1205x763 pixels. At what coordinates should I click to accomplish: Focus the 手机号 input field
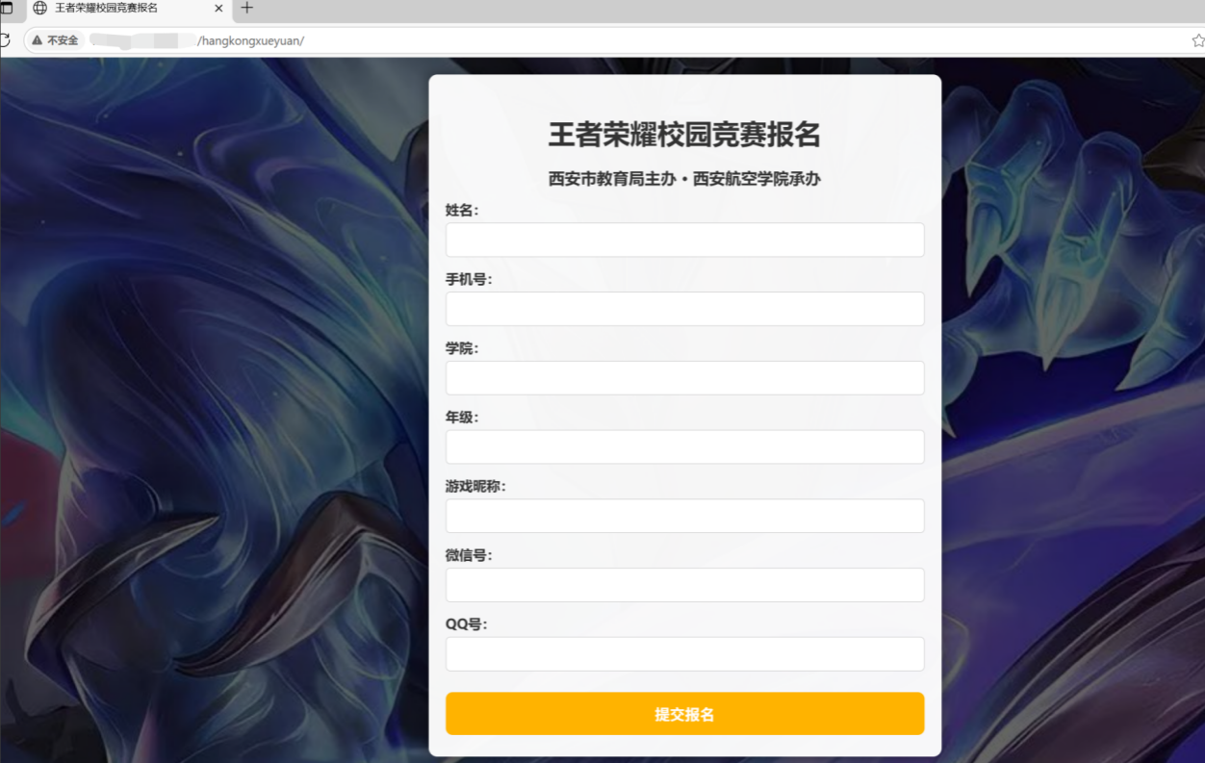click(684, 309)
